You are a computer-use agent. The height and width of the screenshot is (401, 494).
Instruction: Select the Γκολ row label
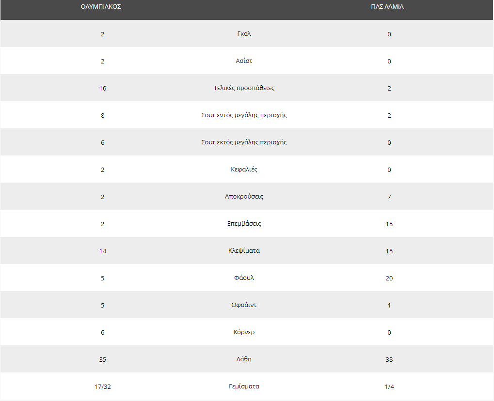(x=244, y=34)
